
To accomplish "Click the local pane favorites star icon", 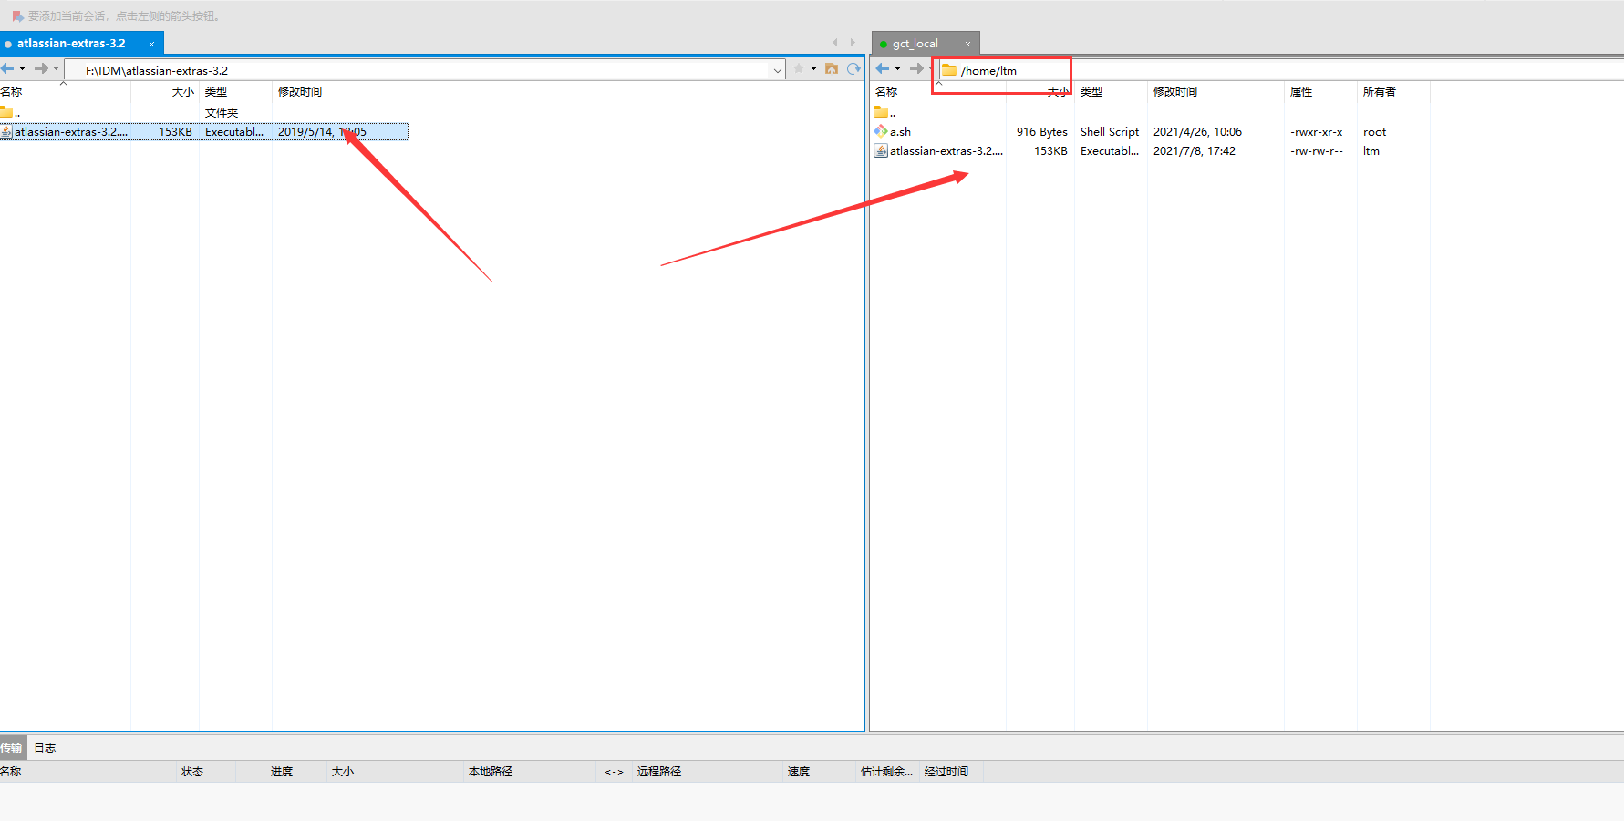I will tap(799, 69).
